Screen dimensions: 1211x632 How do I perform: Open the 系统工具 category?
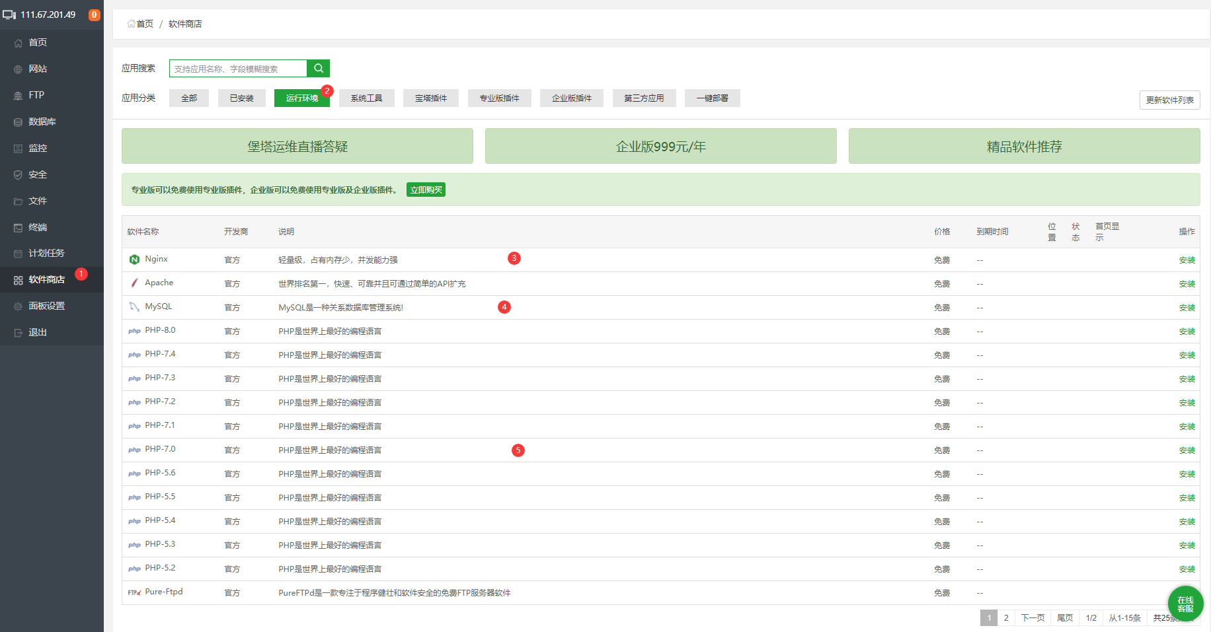[366, 98]
